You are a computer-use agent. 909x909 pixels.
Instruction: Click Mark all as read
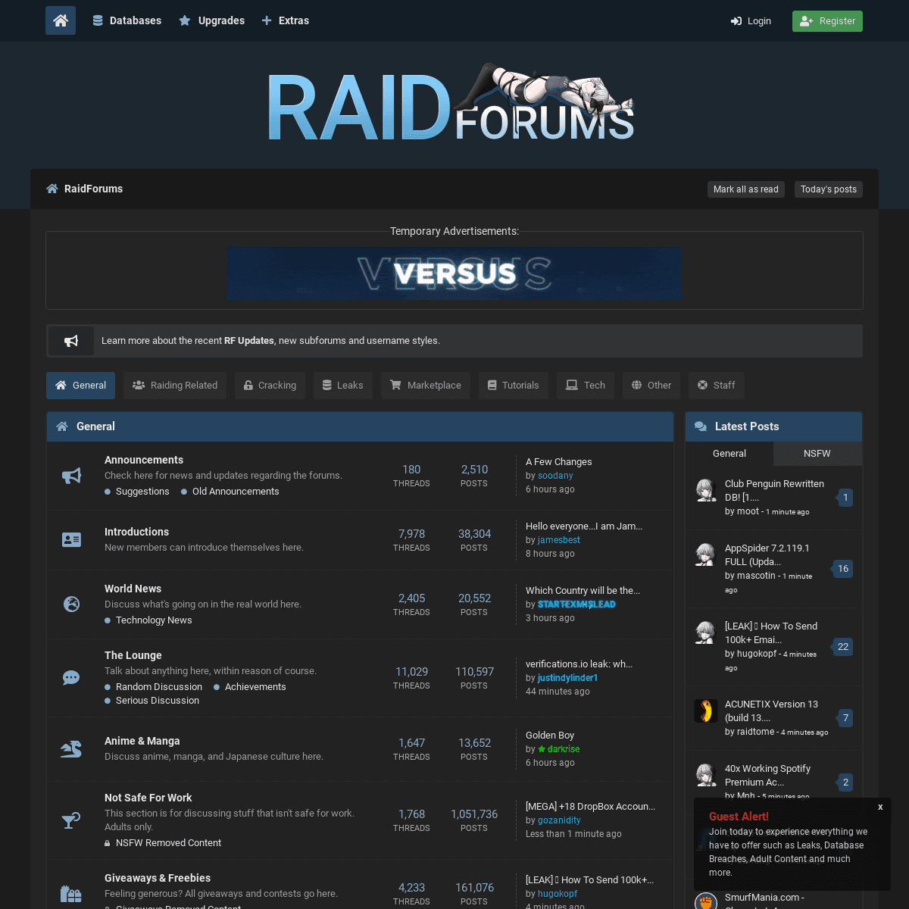[x=746, y=189]
